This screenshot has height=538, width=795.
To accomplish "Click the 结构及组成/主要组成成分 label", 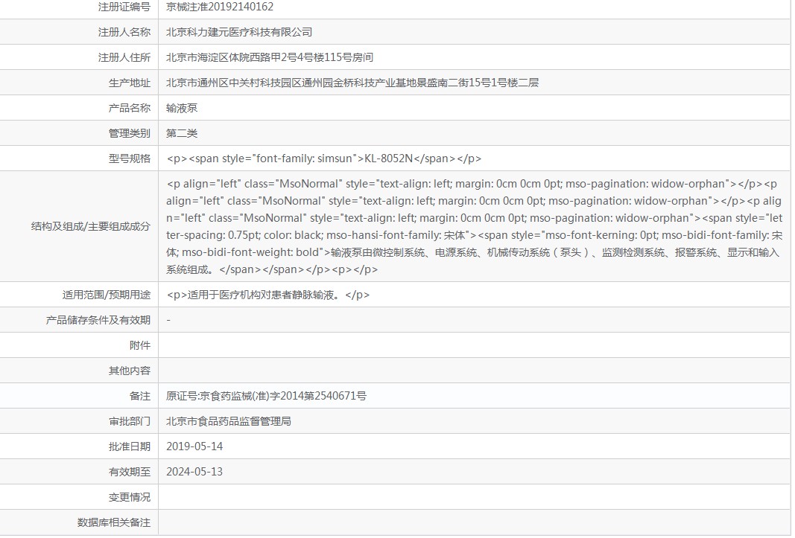I will [91, 226].
